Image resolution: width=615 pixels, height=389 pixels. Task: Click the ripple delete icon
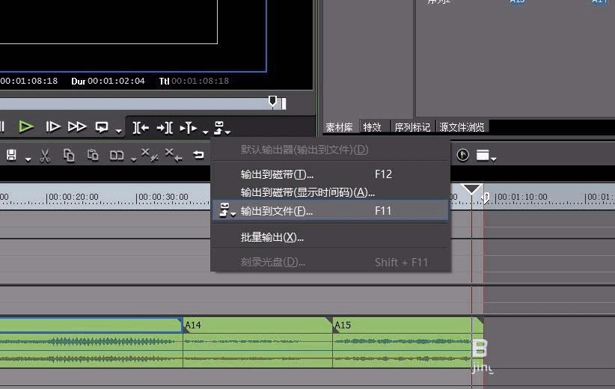174,155
